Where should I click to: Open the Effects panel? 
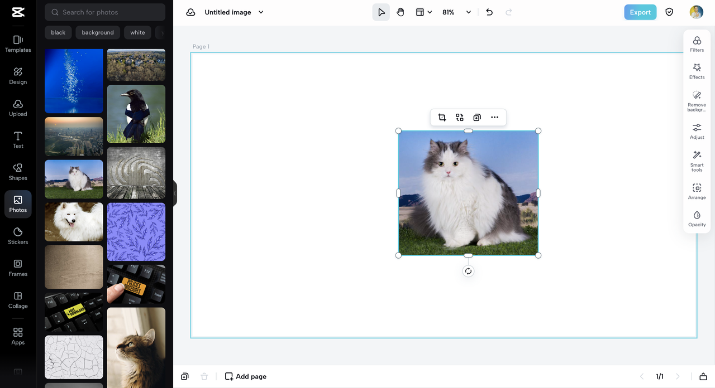(x=697, y=71)
